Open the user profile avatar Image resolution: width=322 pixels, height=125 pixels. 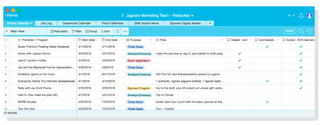309,15
